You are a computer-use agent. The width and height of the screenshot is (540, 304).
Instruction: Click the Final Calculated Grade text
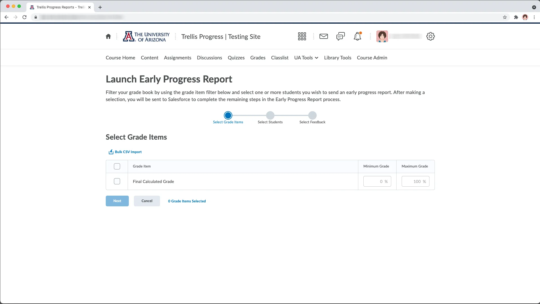point(153,182)
